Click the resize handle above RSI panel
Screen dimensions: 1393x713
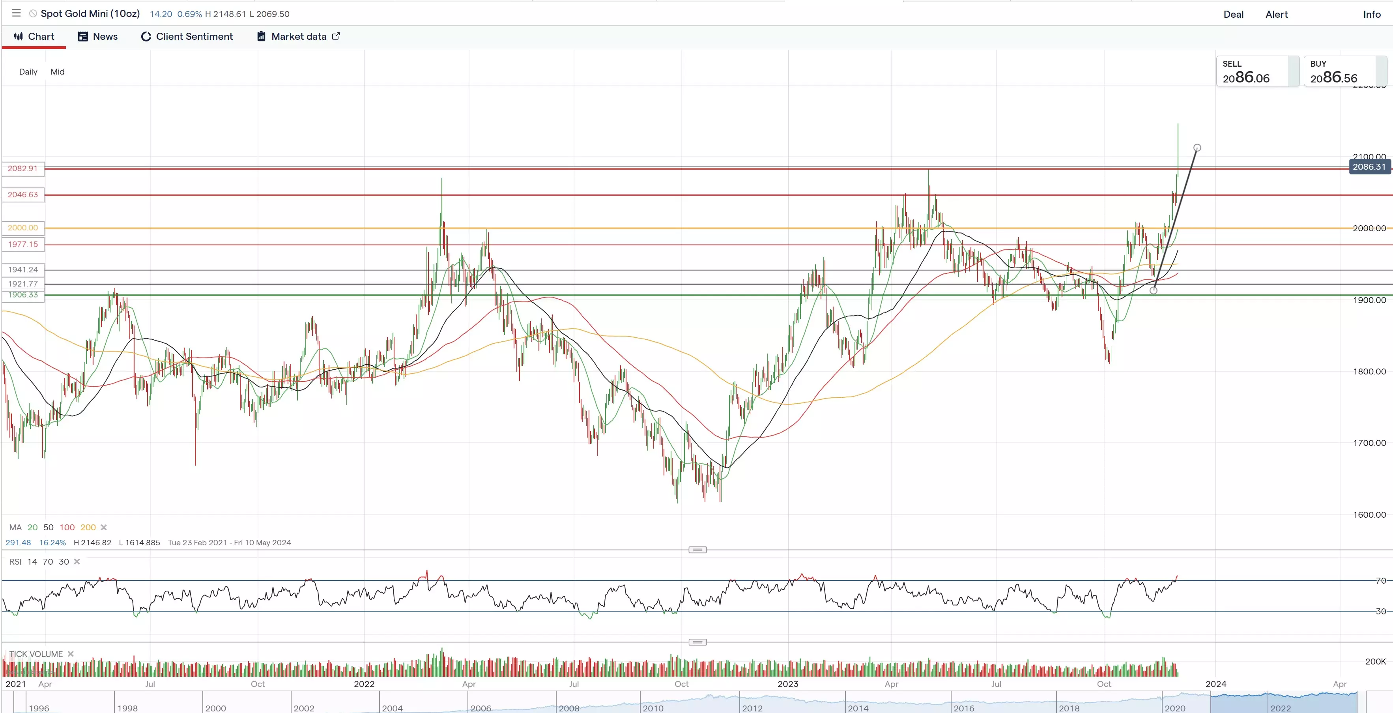point(697,550)
